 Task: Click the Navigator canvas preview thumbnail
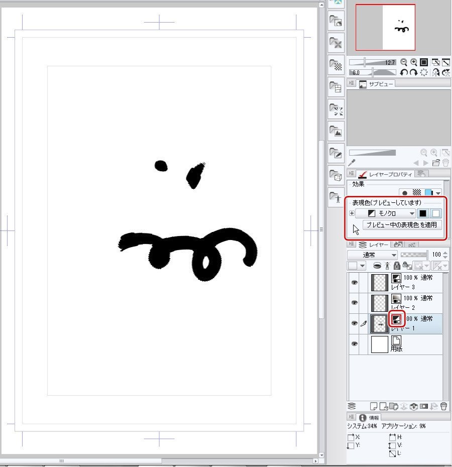385,28
